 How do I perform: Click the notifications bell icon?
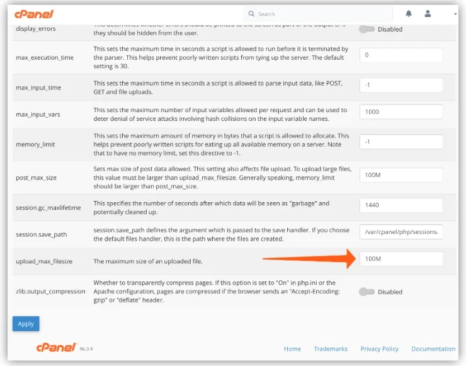tap(409, 13)
